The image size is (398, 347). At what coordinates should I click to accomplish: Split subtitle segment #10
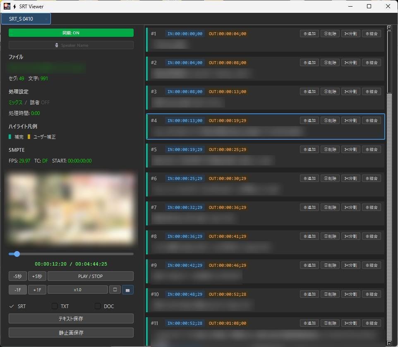350,294
